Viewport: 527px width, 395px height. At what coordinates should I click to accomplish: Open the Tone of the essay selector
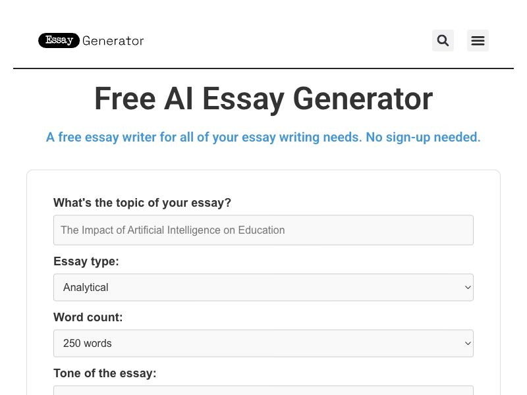[x=263, y=391]
